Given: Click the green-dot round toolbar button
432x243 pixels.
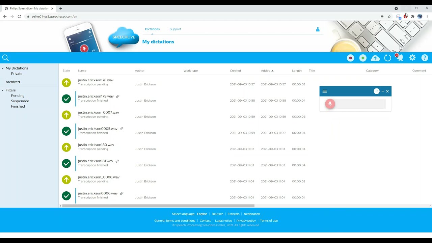Looking at the screenshot, I should [x=363, y=58].
